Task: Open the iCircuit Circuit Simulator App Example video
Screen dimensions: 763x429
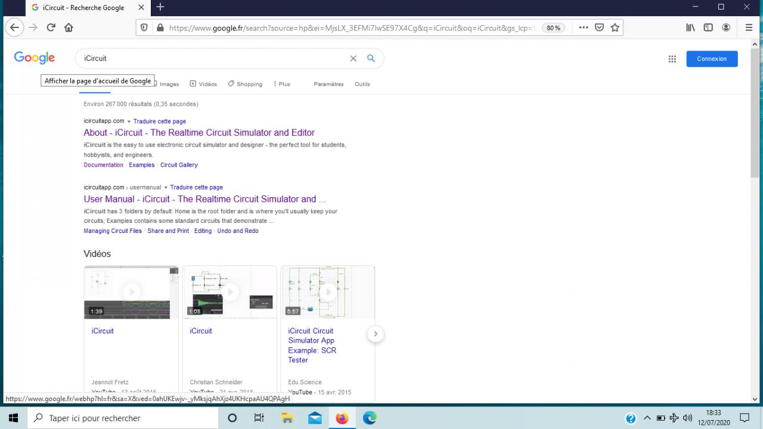Action: 312,346
